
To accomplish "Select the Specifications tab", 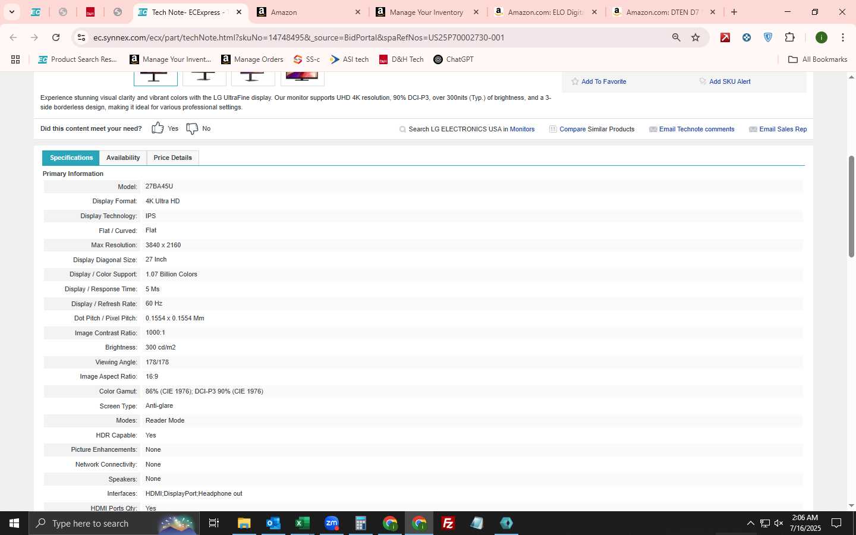I will [x=71, y=158].
